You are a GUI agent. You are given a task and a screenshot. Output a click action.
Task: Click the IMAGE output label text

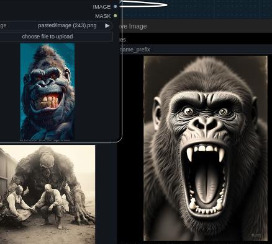102,7
